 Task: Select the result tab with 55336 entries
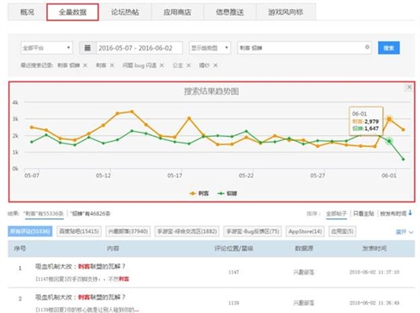[44, 214]
